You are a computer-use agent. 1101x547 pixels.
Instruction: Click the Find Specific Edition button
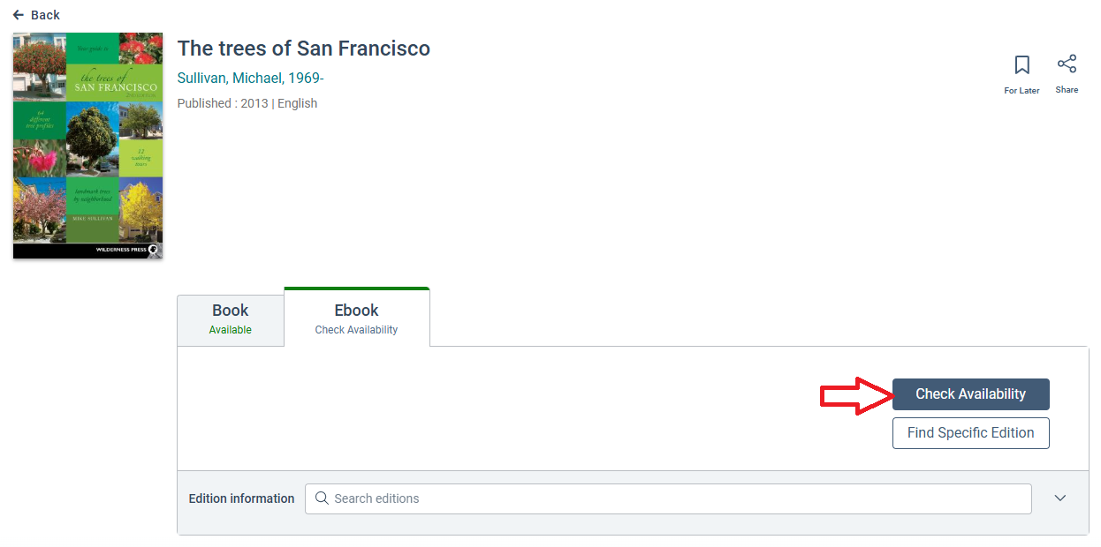pos(970,433)
